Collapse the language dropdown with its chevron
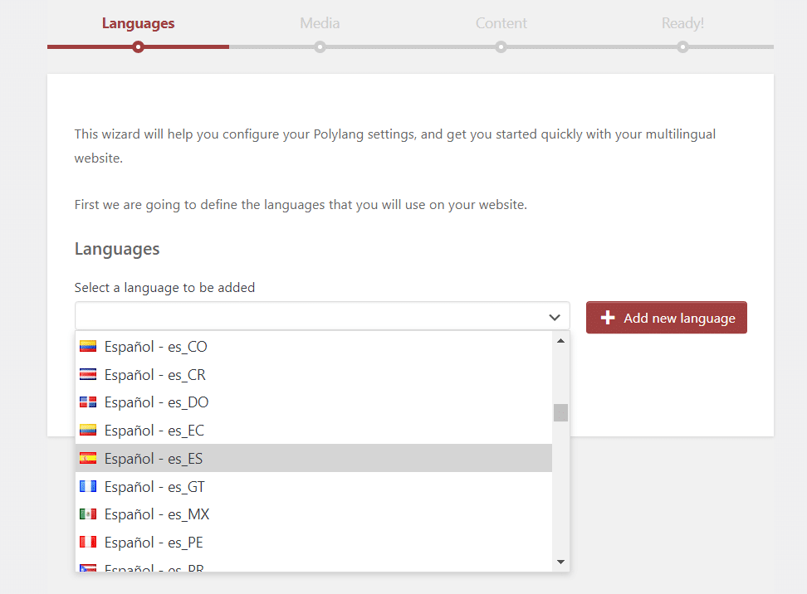Image resolution: width=807 pixels, height=594 pixels. (x=555, y=317)
